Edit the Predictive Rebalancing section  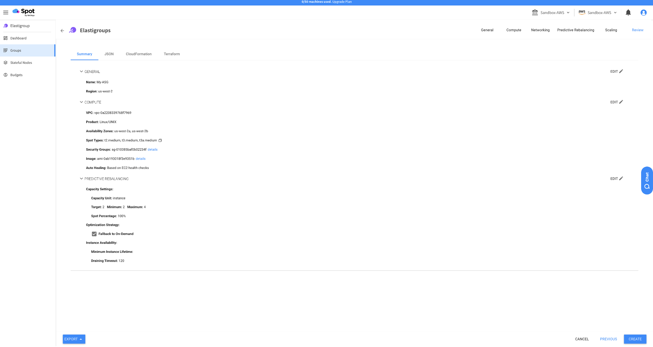click(x=616, y=179)
